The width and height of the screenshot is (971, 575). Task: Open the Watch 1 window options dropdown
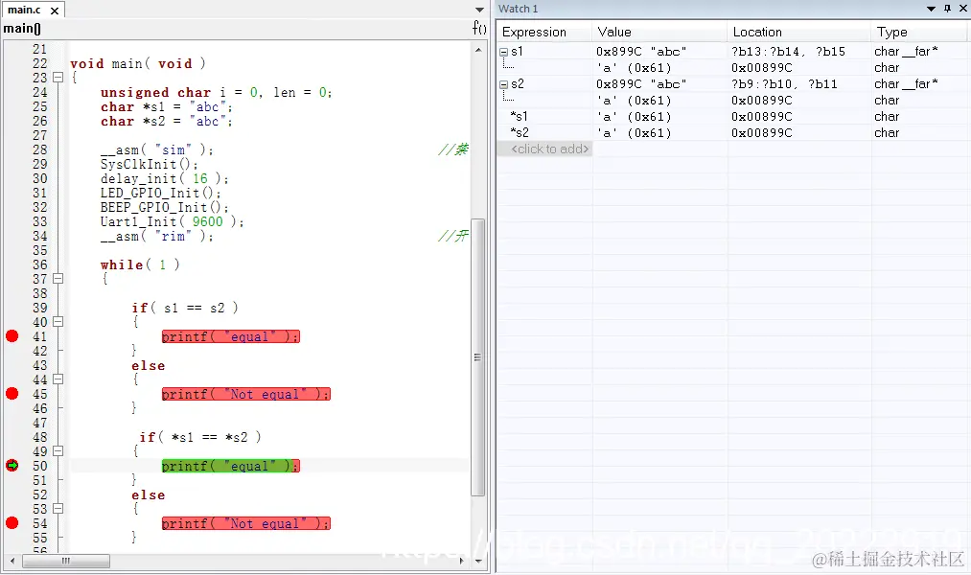pos(931,9)
